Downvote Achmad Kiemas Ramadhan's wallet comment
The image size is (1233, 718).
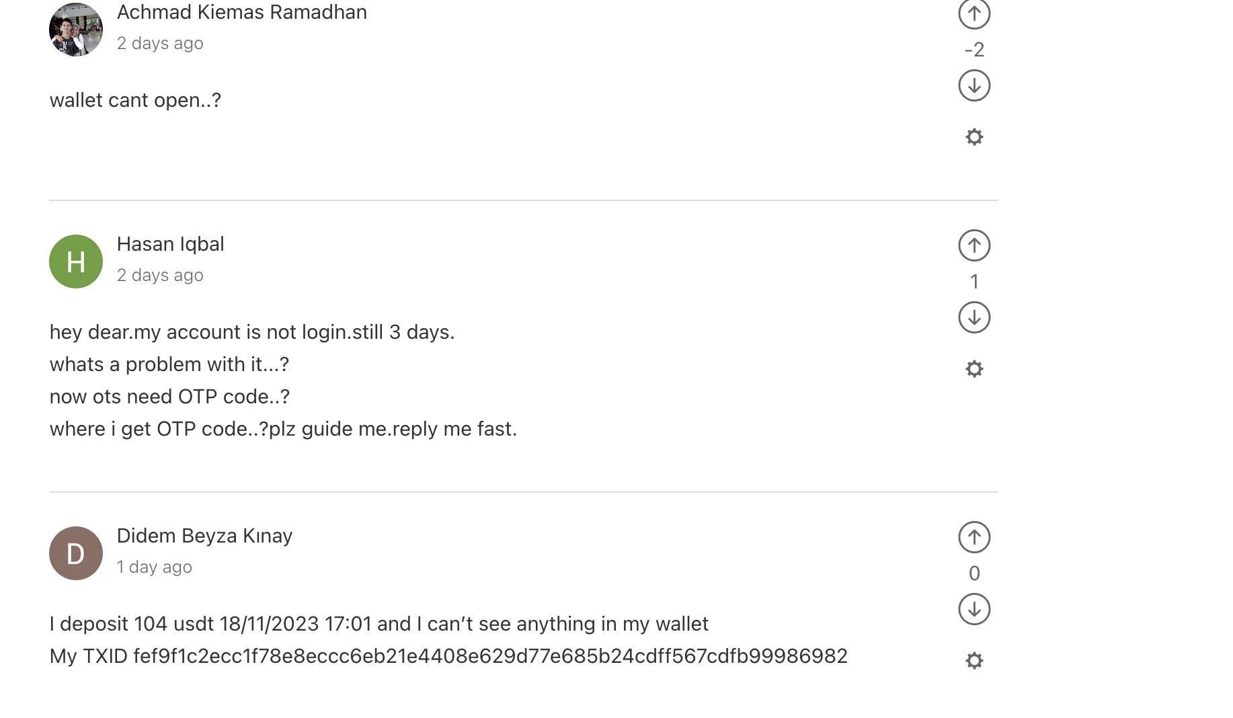(973, 85)
